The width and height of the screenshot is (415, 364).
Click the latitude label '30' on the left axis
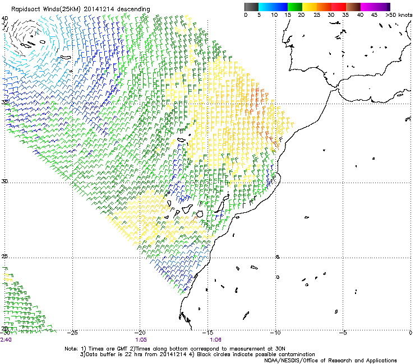4,181
